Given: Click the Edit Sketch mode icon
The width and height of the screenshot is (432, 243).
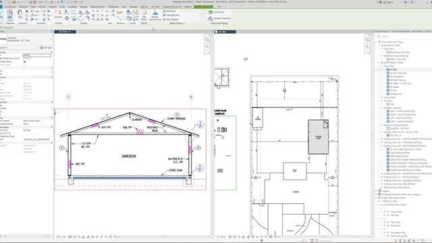Looking at the screenshot, I should 144,15.
